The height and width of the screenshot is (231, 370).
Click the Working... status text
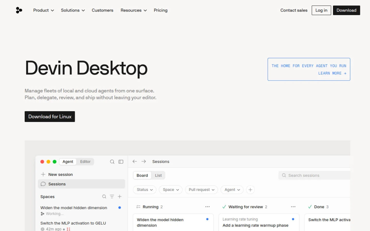pyautogui.click(x=55, y=214)
